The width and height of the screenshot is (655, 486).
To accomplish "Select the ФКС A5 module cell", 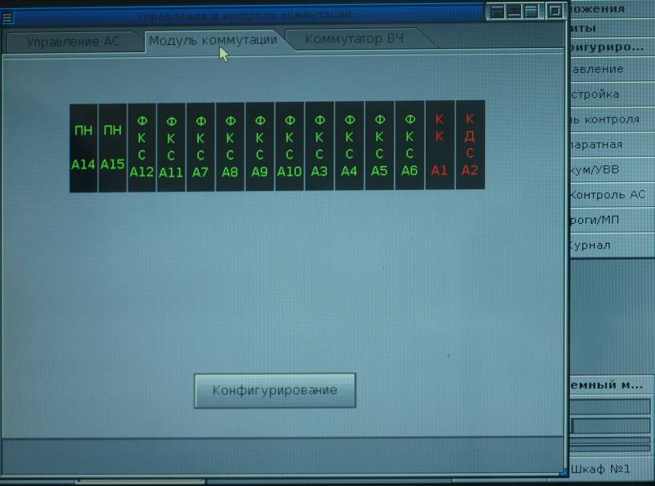I will click(379, 145).
